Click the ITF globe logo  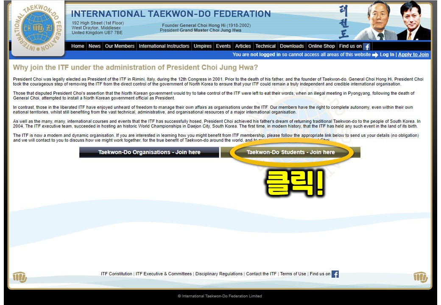pos(38,28)
